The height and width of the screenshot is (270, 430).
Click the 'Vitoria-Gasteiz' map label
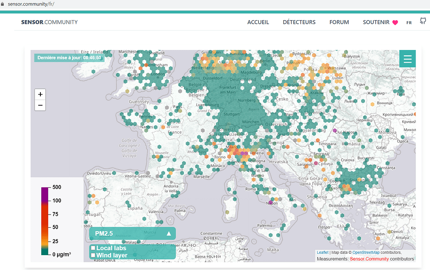coord(137,176)
